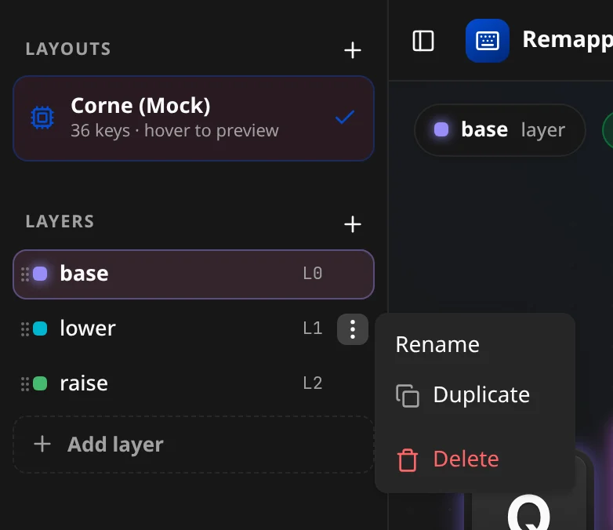The height and width of the screenshot is (530, 613).
Task: Click '36 keys · hover to preview' text
Action: coord(175,130)
